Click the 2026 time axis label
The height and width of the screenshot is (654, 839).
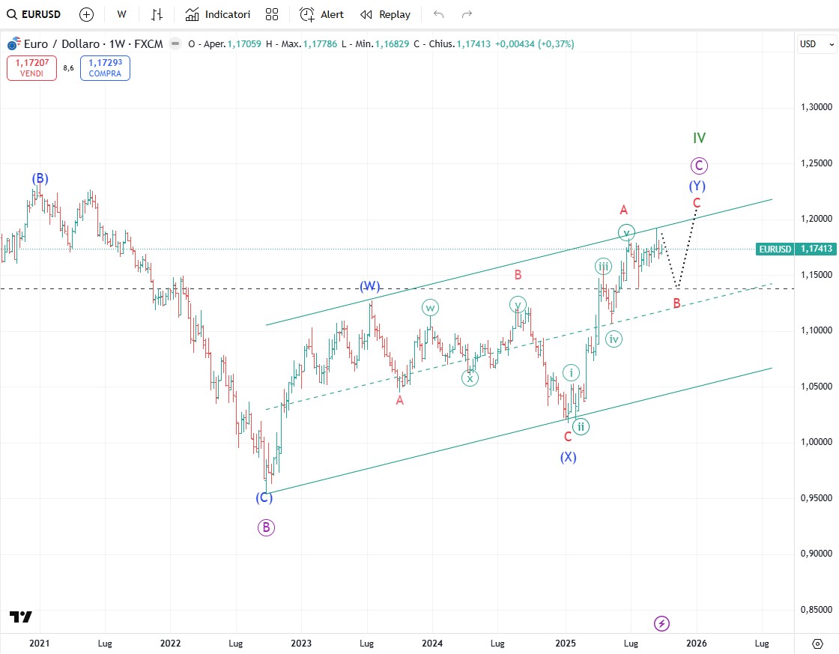696,644
